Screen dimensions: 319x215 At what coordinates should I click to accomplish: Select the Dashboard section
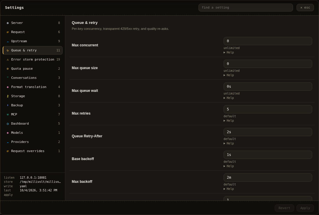click(32, 123)
